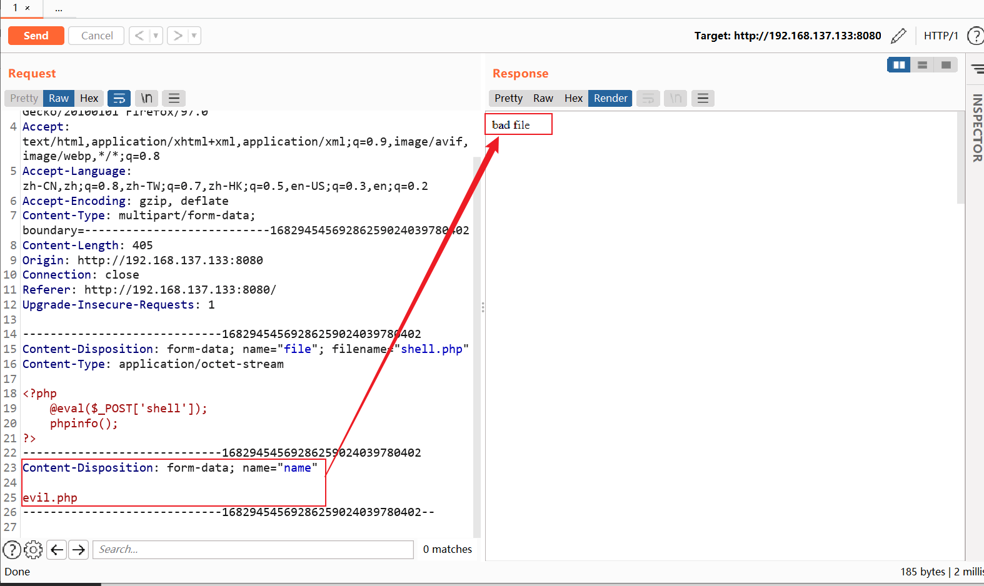
Task: Open search help question mark icon
Action: point(12,550)
